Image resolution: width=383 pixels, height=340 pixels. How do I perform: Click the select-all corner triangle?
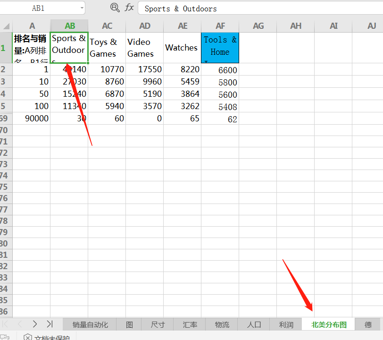coord(6,26)
